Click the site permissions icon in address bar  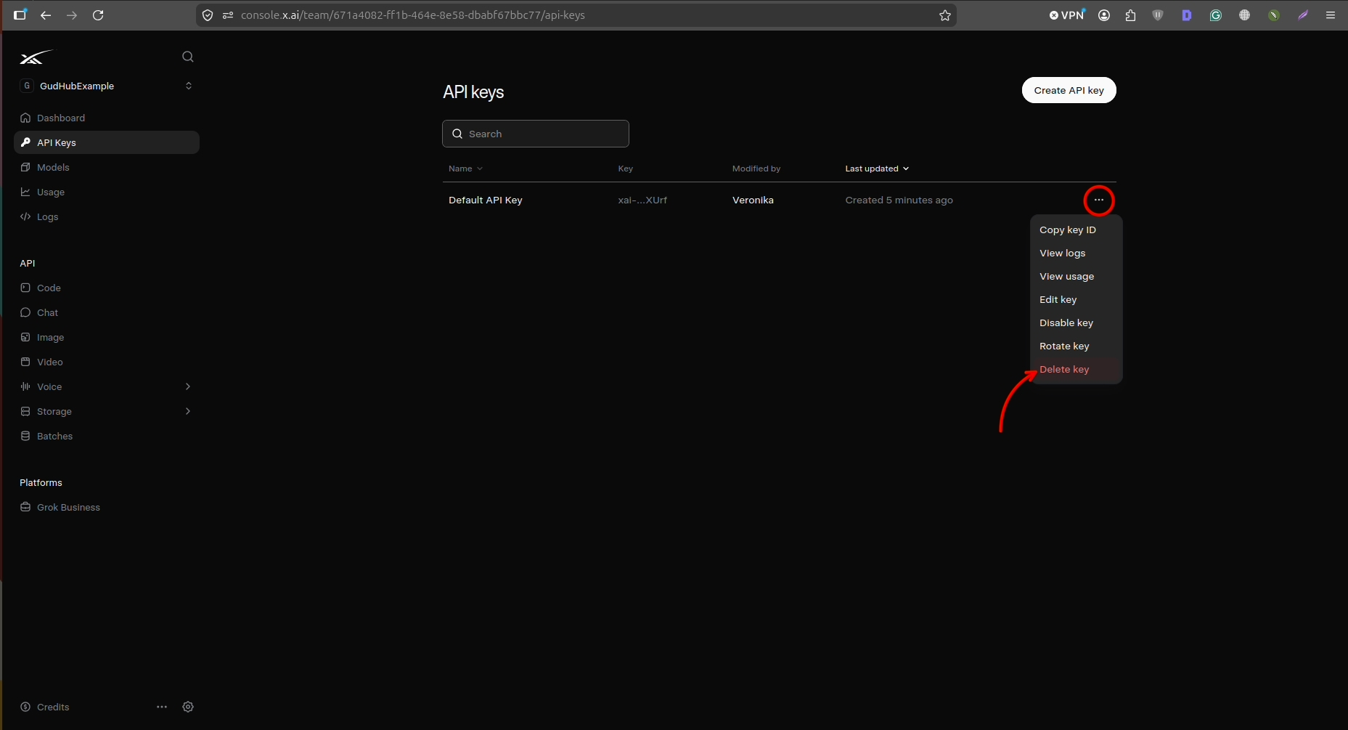228,15
